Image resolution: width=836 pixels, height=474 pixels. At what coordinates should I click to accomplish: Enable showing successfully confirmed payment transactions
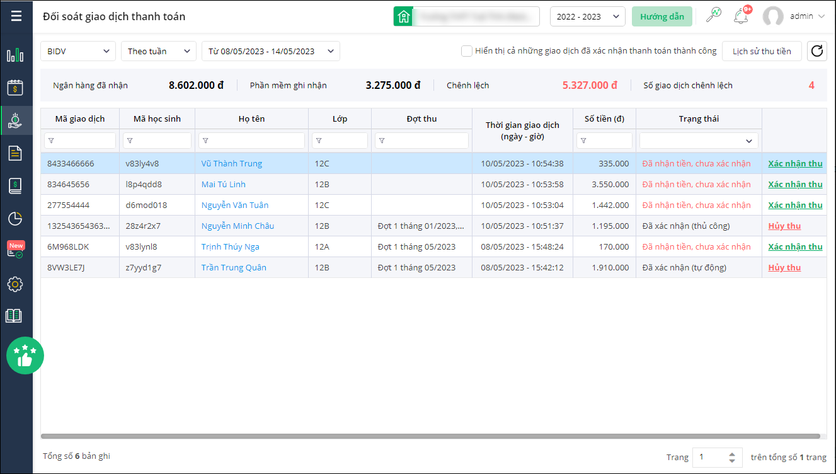(x=467, y=51)
